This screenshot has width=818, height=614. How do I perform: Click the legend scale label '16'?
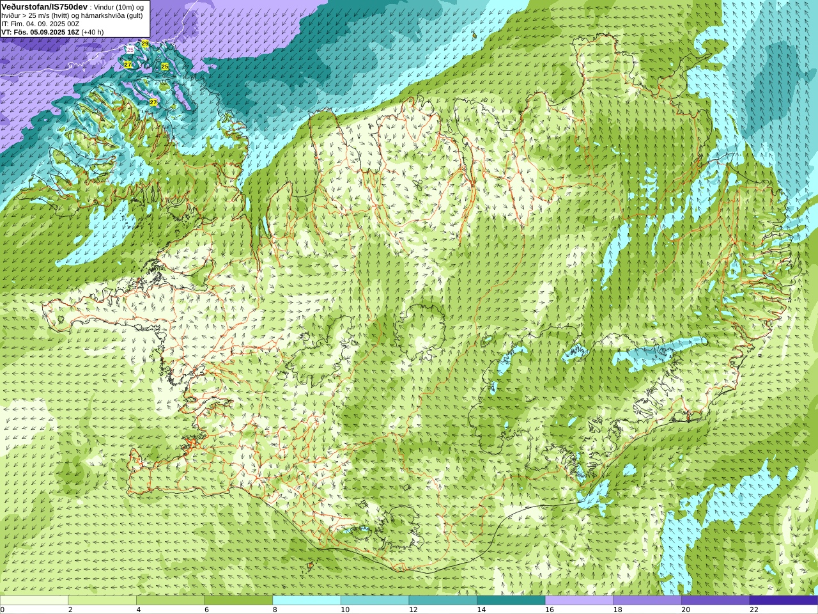(x=550, y=610)
